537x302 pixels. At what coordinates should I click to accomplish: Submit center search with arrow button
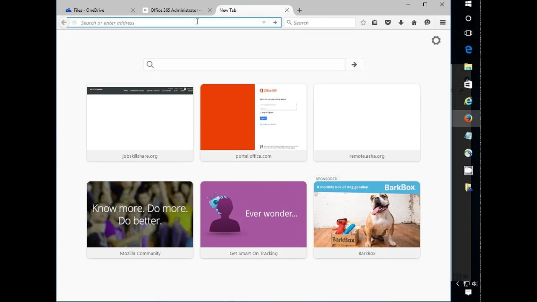354,65
